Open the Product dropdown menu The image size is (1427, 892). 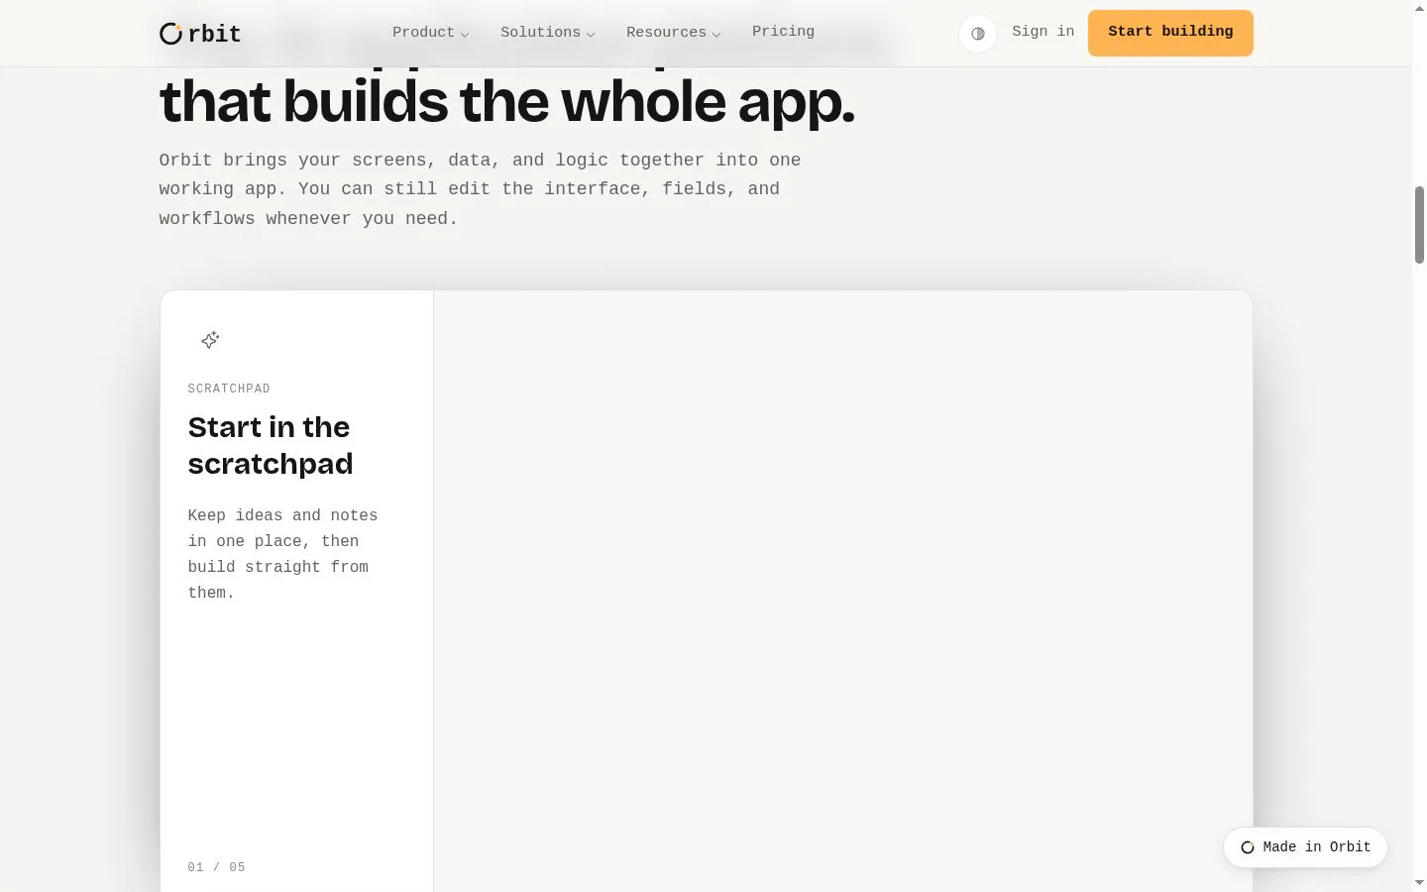tap(430, 33)
